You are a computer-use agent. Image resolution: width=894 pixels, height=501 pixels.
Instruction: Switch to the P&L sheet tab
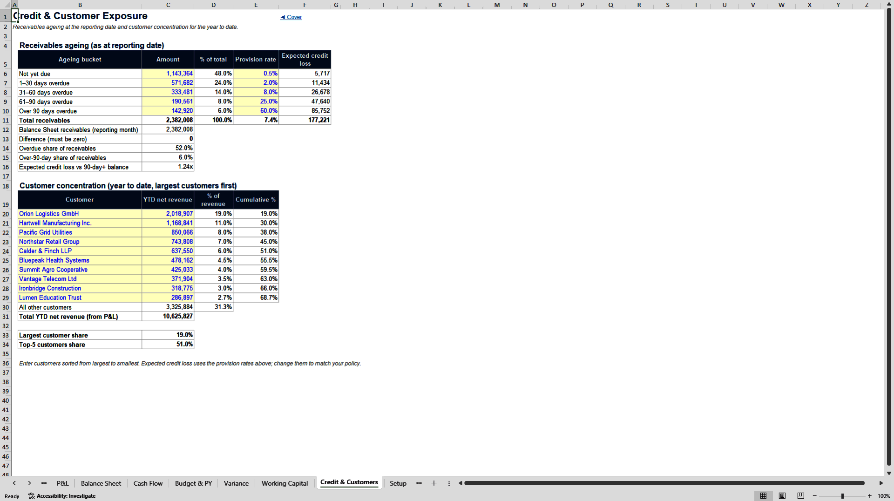[62, 483]
